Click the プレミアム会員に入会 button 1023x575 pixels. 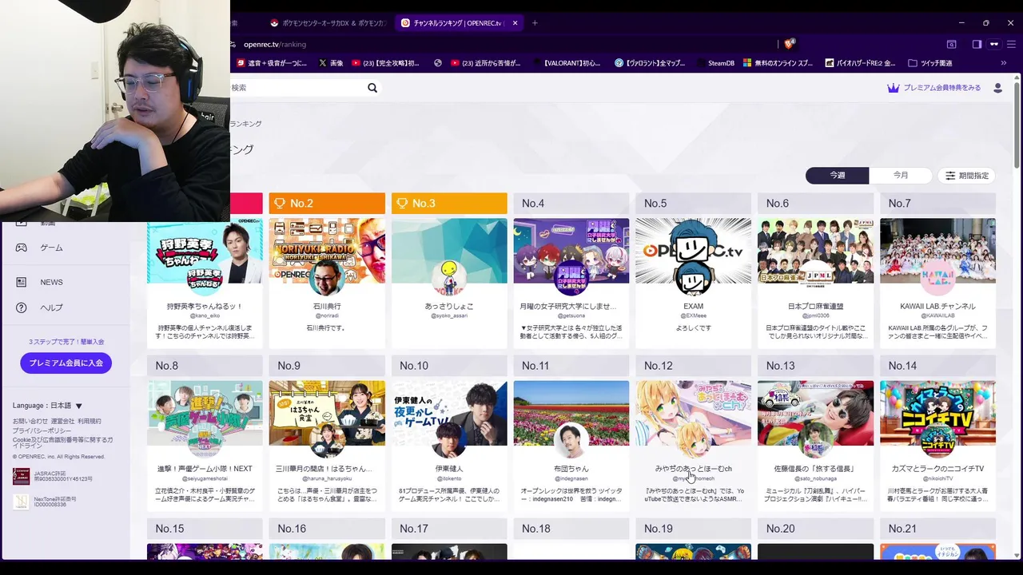click(x=66, y=363)
